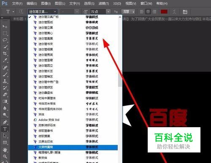Set right align text
Image resolution: width=211 pixels, height=163 pixels.
point(154,12)
